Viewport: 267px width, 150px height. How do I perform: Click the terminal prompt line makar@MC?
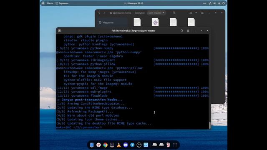[79, 127]
